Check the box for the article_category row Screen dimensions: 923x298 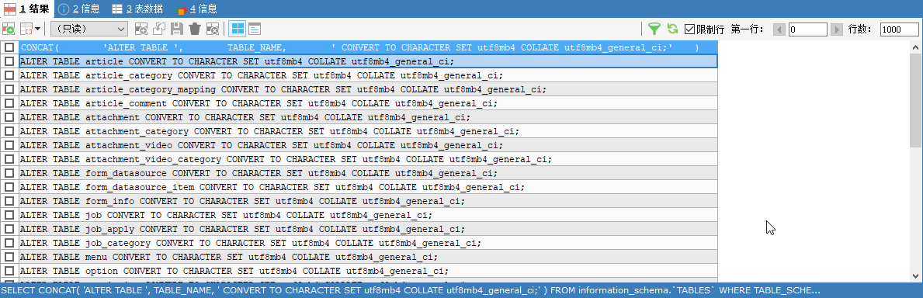coord(9,75)
